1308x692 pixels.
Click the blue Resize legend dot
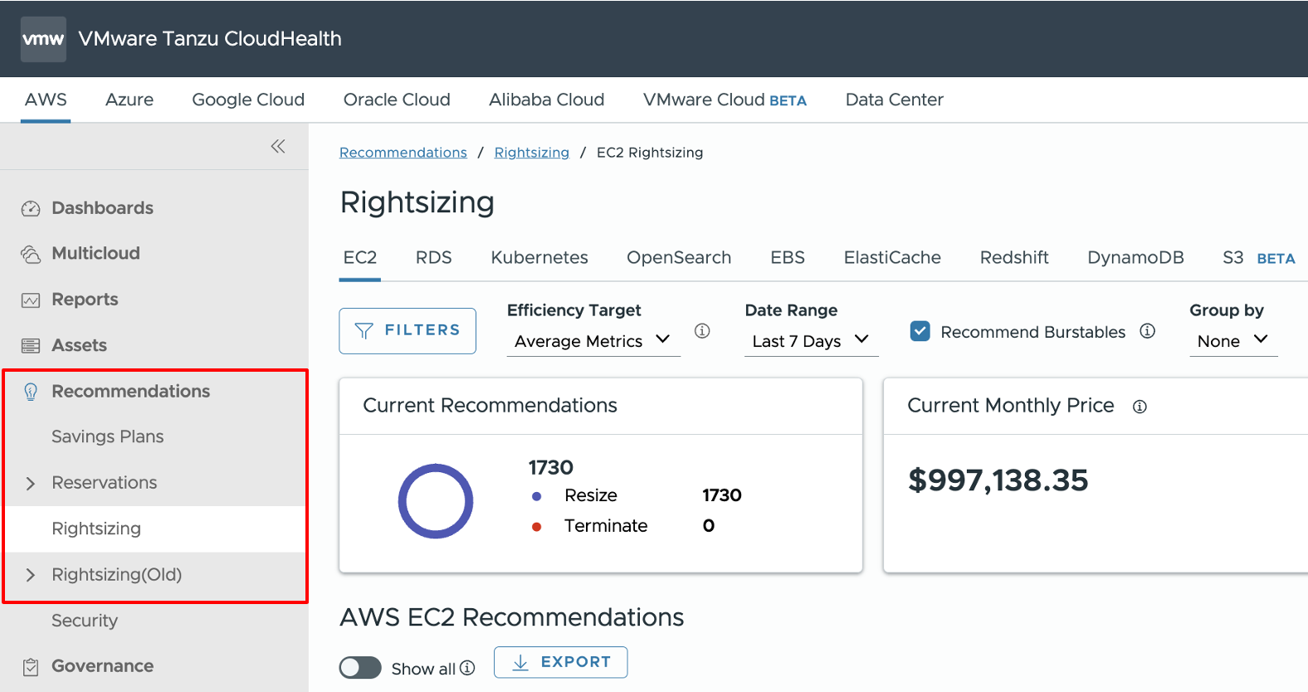click(x=537, y=496)
